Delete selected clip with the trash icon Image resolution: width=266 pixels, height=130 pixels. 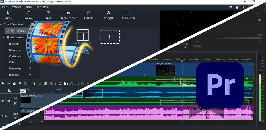pyautogui.click(x=20, y=84)
